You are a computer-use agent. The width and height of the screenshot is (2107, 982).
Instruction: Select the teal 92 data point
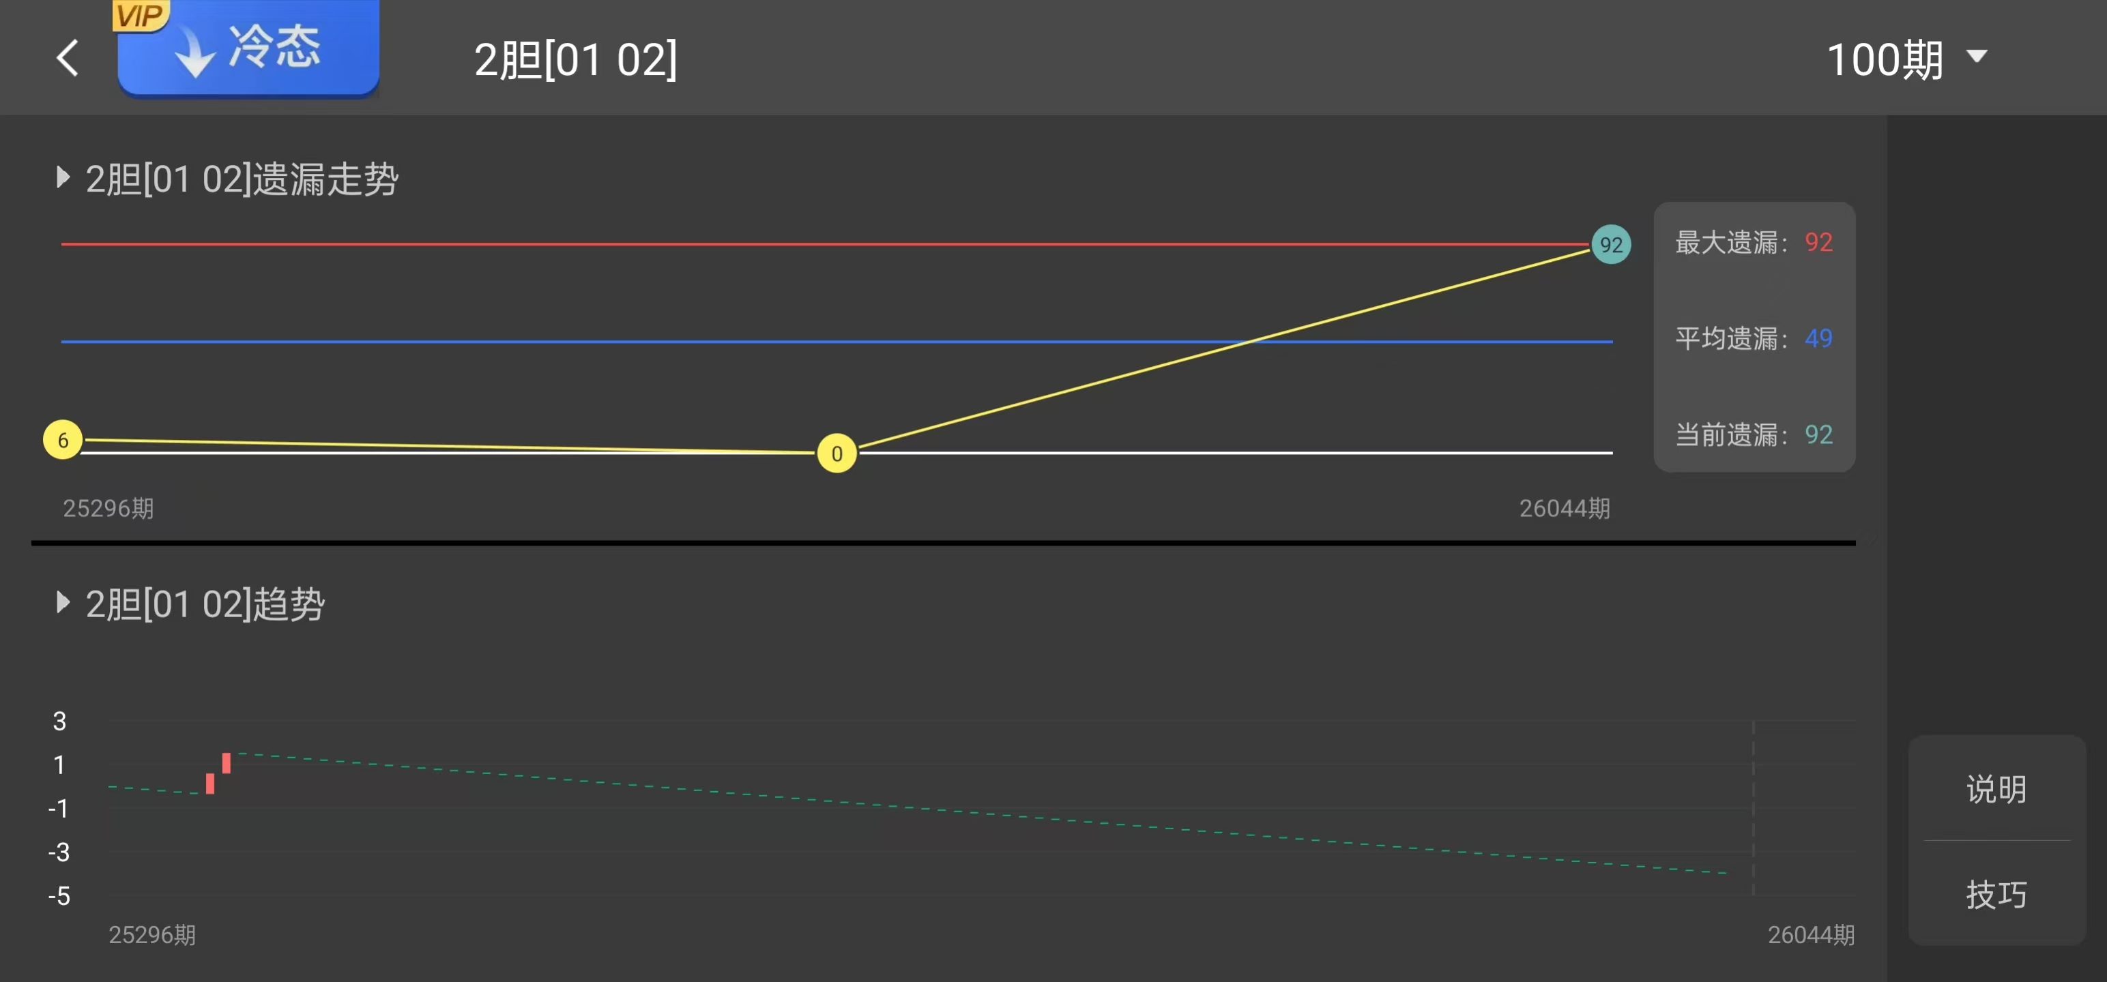[1610, 245]
